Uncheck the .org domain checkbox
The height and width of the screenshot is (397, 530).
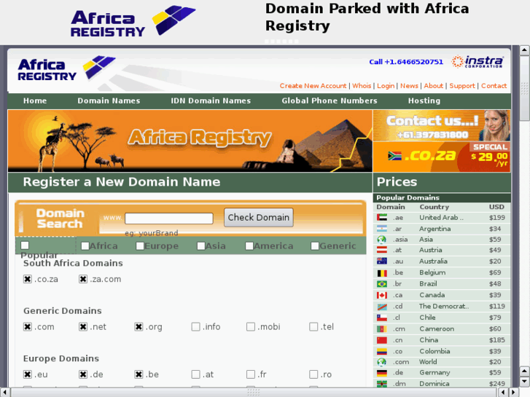139,327
